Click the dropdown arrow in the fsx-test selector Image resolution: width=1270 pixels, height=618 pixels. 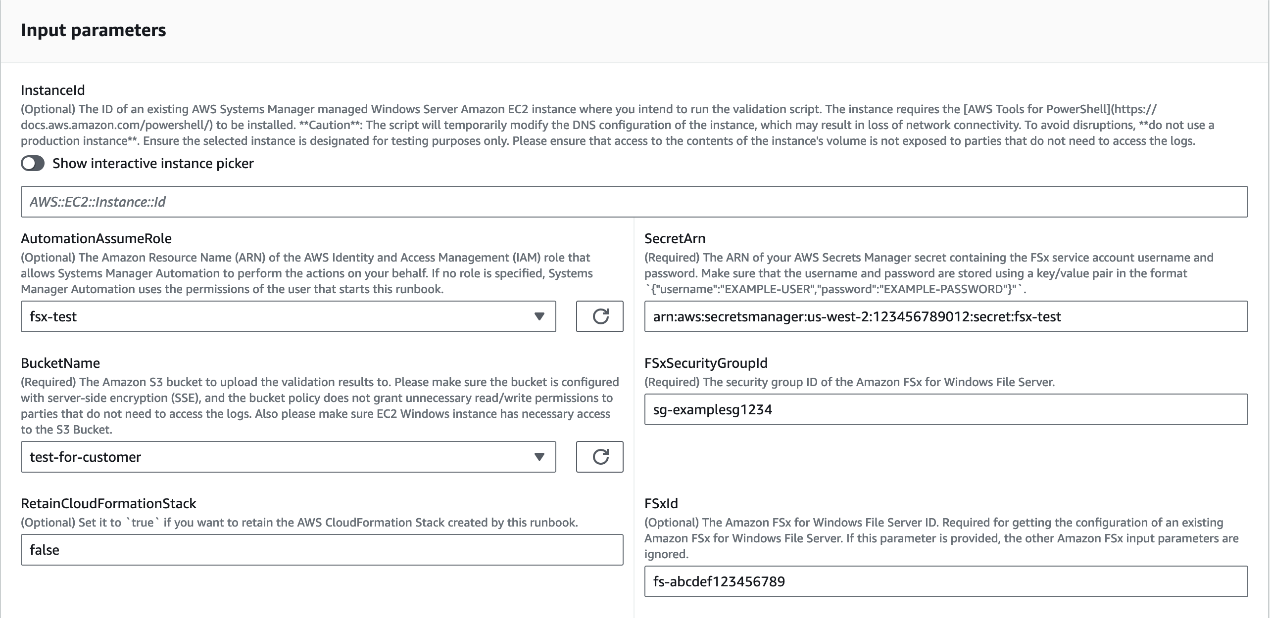[540, 317]
